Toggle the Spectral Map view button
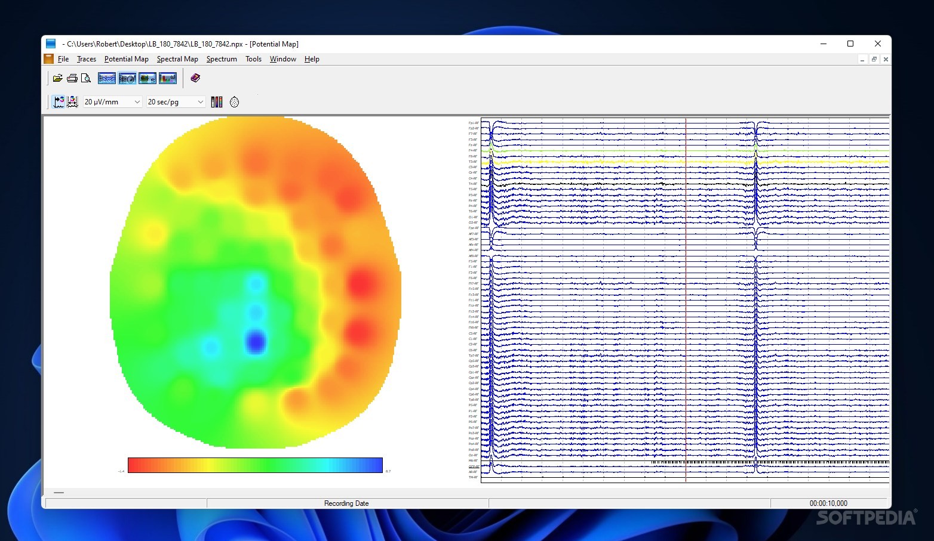Viewport: 934px width, 541px height. tap(148, 78)
